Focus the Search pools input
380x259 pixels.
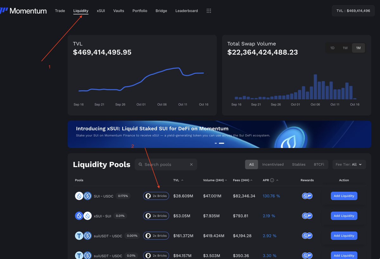166,165
